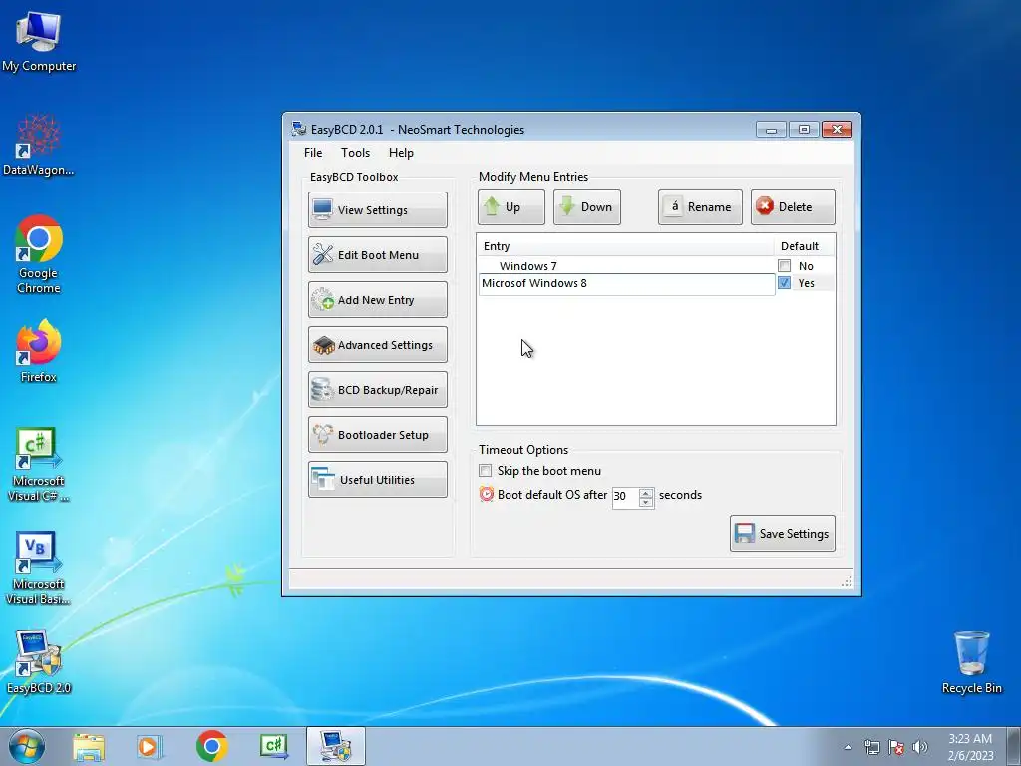Select DataWagon desktop shortcut
The image size is (1021, 766).
pos(39,146)
